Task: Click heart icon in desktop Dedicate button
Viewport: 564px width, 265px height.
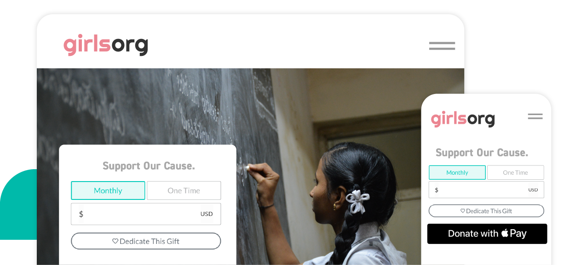Action: (115, 241)
